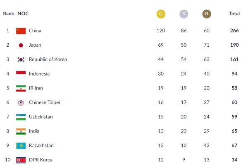Viewport: 248px width, 168px height.
Task: Select India's total of 65
Action: pyautogui.click(x=234, y=131)
